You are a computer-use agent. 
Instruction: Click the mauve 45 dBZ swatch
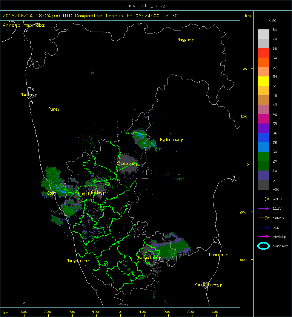tap(263, 109)
